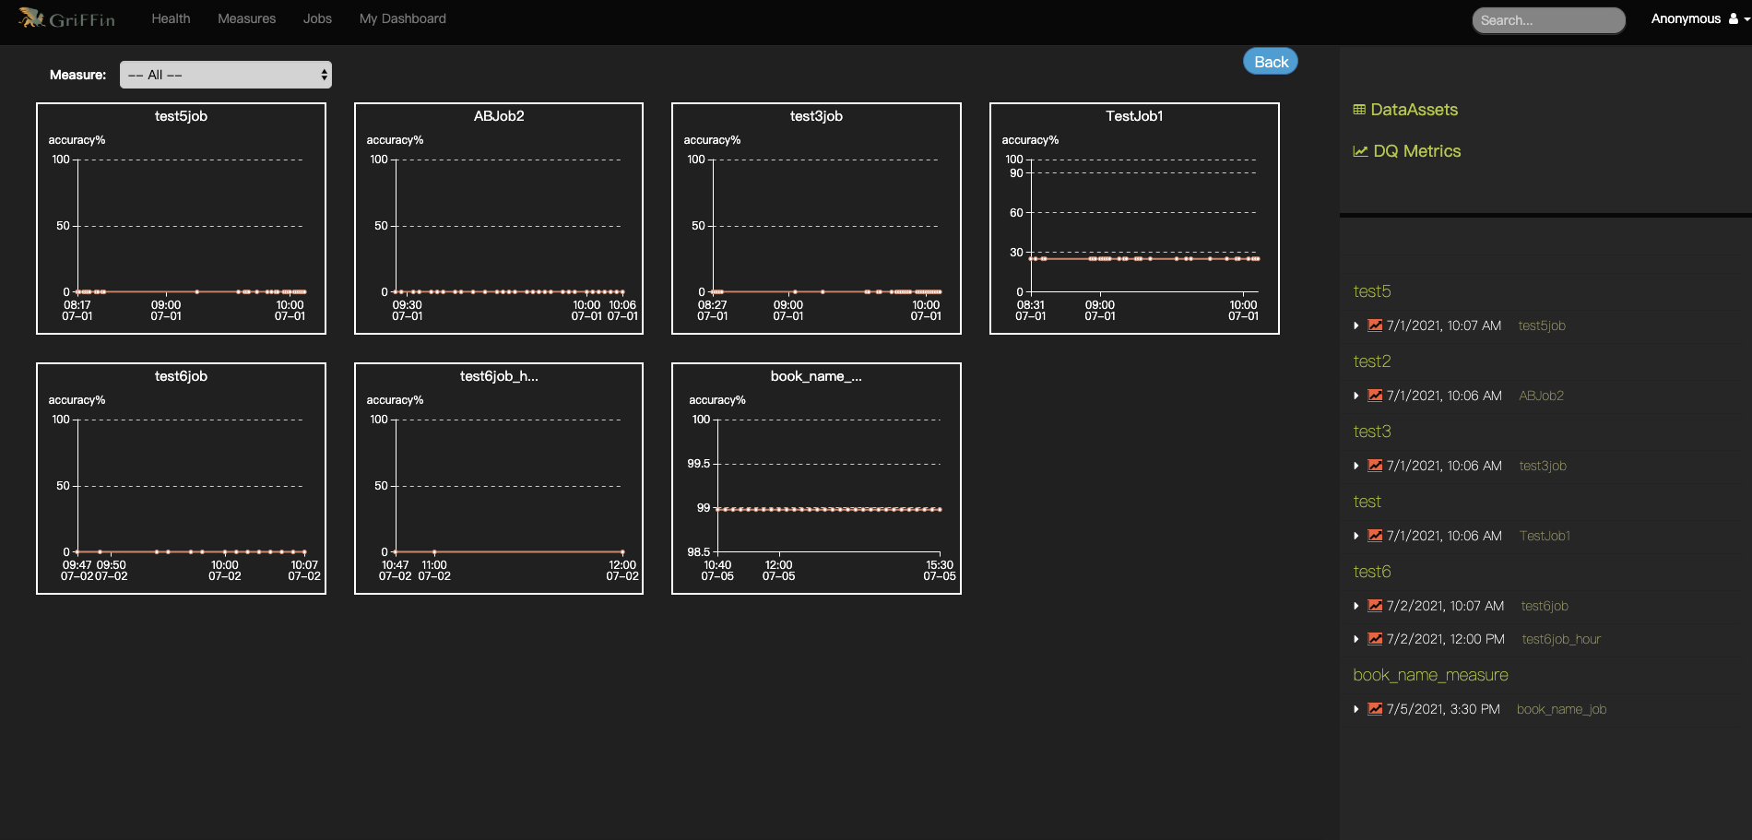
Task: Open the Health menu item
Action: (171, 18)
